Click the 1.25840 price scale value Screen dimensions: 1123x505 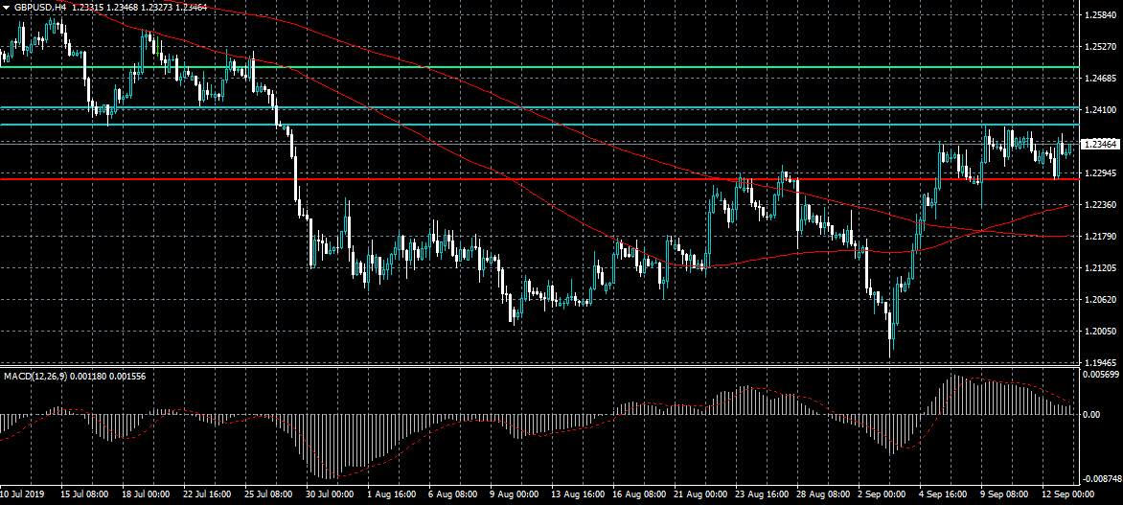(x=1100, y=15)
